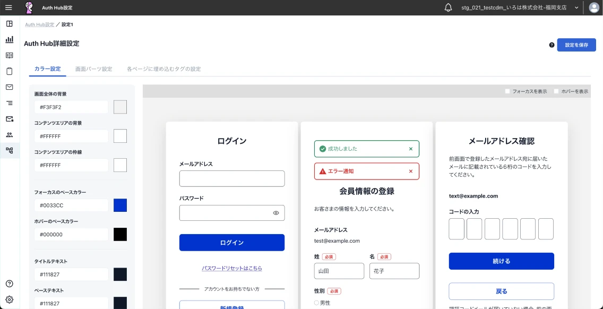Enable the フォーカスを表示 checkbox
603x309 pixels.
pyautogui.click(x=507, y=91)
